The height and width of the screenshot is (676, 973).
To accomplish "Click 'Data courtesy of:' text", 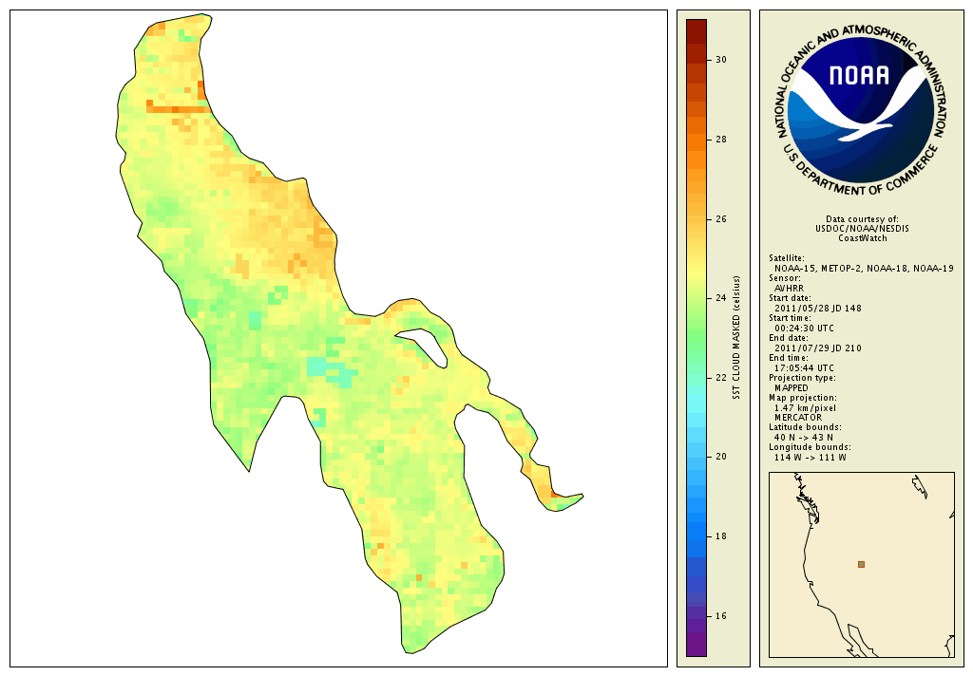I will (862, 219).
